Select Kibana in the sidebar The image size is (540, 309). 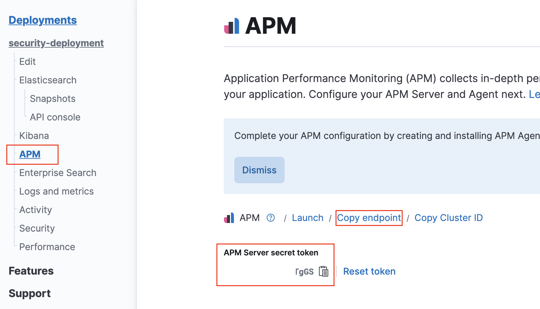click(x=34, y=135)
